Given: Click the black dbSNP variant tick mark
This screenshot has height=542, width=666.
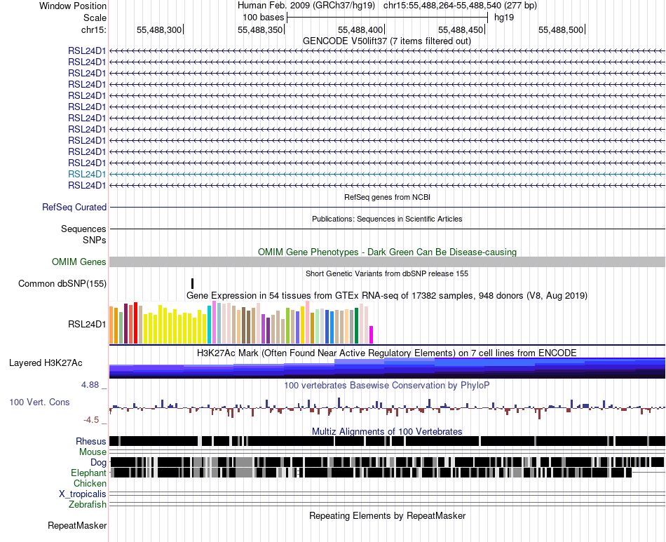Looking at the screenshot, I should [x=192, y=284].
